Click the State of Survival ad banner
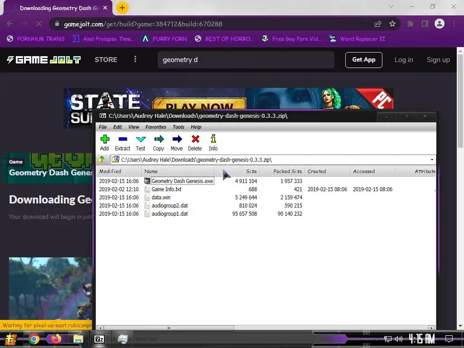This screenshot has height=348, width=464. (x=228, y=98)
